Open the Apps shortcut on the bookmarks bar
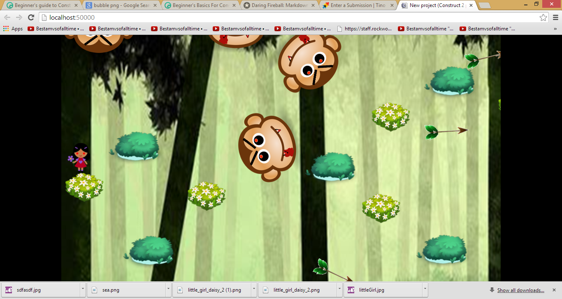The image size is (562, 299). pyautogui.click(x=16, y=28)
